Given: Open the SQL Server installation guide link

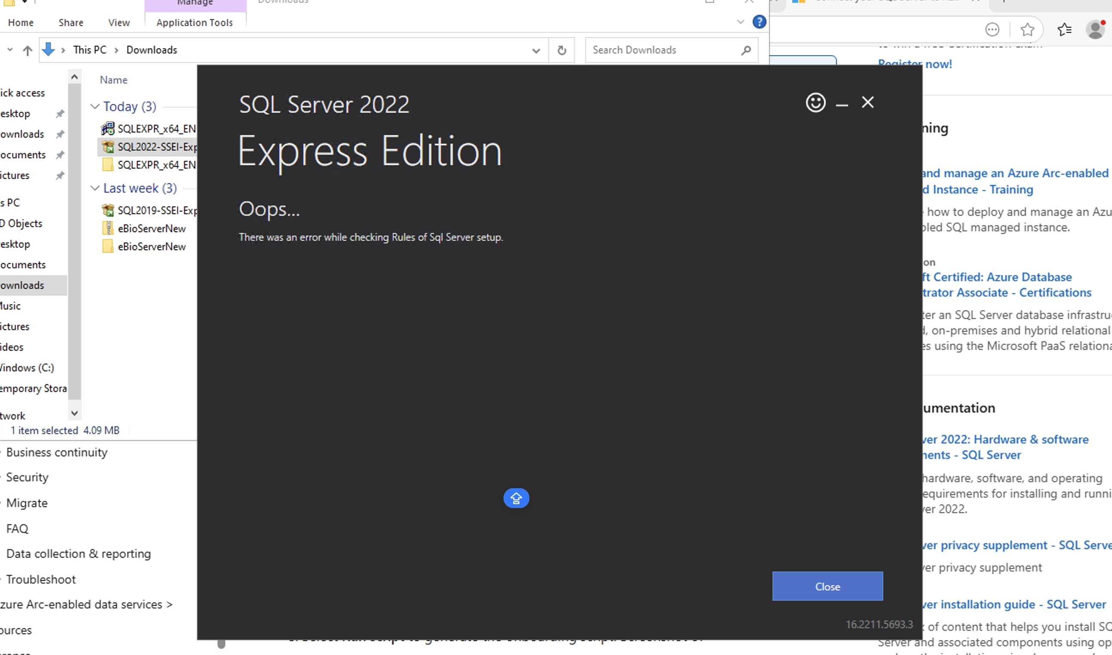Looking at the screenshot, I should (x=1015, y=604).
